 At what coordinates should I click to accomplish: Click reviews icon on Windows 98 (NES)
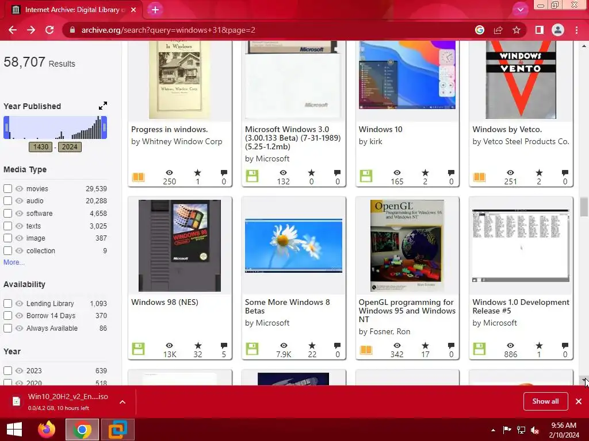tap(224, 345)
